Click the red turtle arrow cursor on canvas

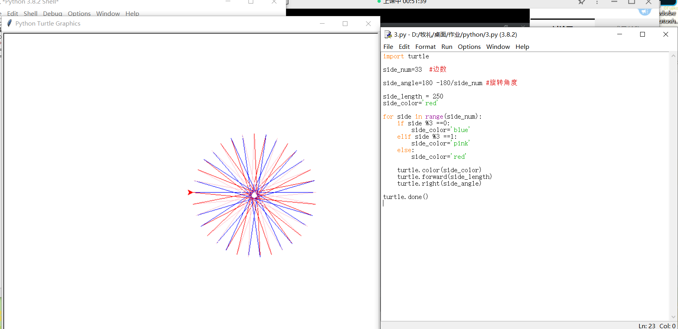pos(191,192)
